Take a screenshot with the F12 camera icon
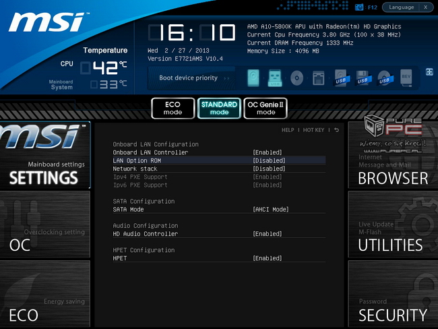This screenshot has width=438, height=329. pos(359,7)
